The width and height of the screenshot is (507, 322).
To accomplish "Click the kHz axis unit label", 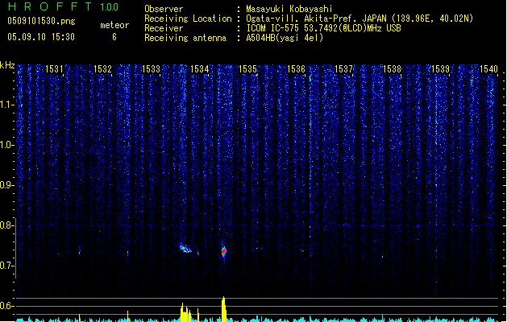I will point(7,65).
